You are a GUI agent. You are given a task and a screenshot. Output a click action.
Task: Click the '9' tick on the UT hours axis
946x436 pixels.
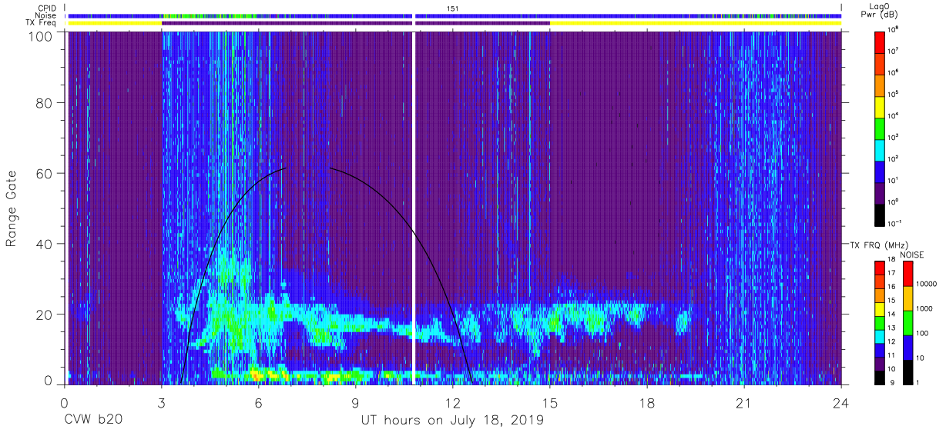(x=355, y=403)
